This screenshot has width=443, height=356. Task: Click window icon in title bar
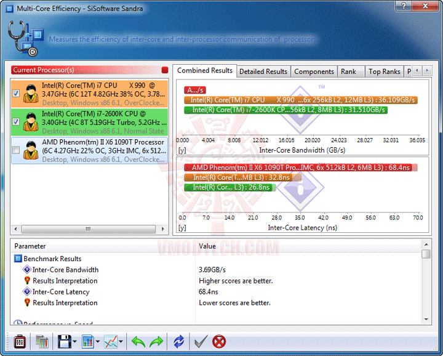click(x=9, y=9)
